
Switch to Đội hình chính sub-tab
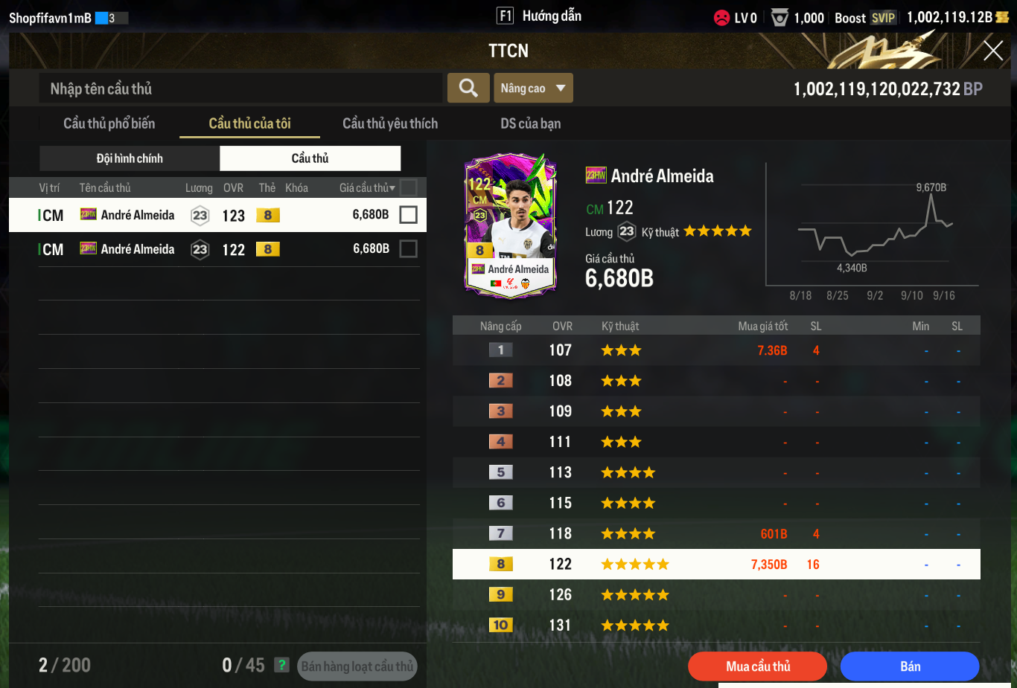click(x=130, y=158)
